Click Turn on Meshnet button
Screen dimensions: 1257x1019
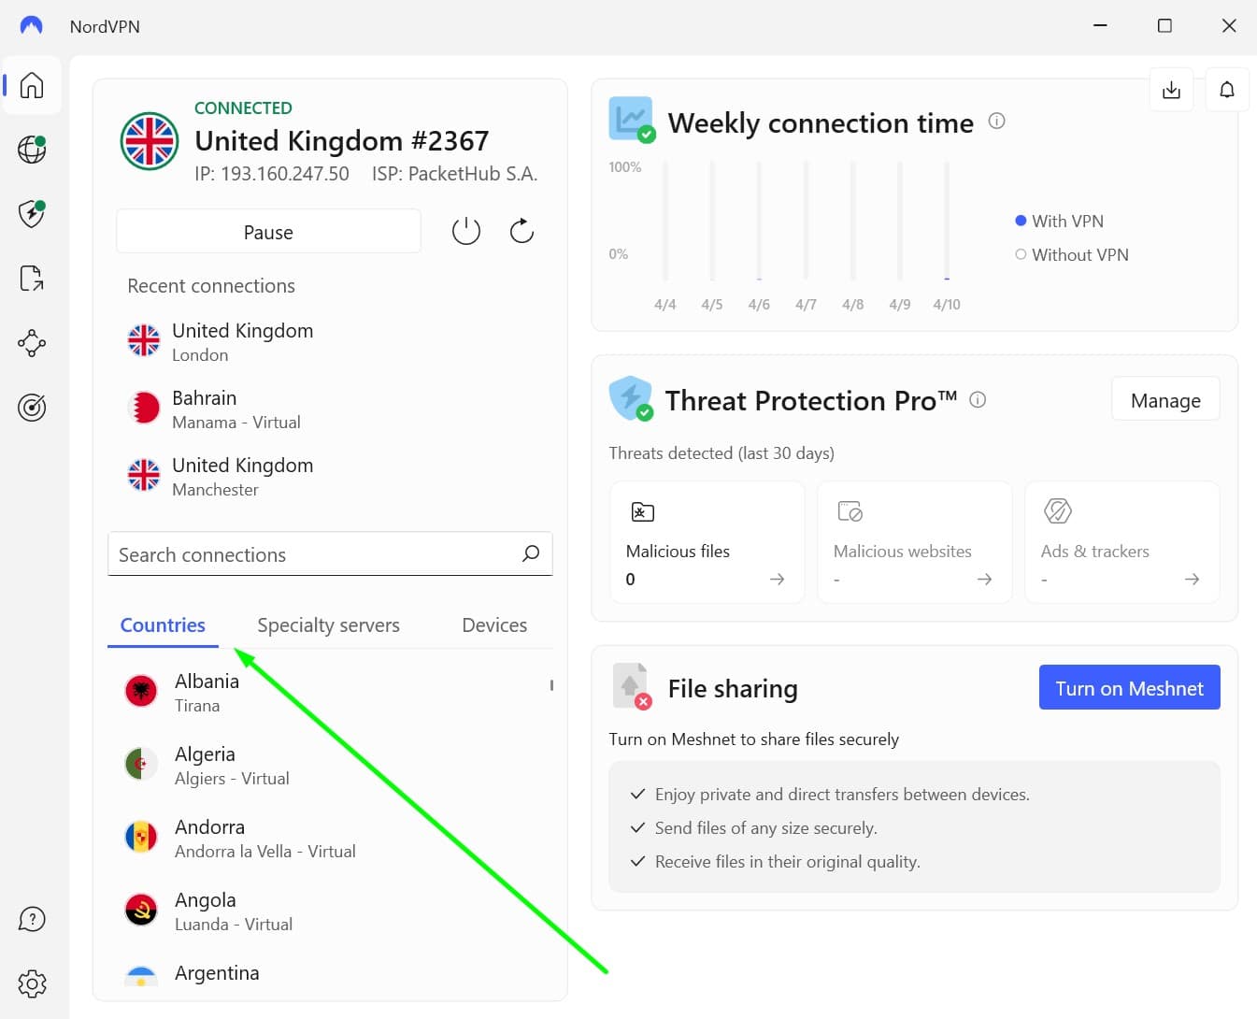pyautogui.click(x=1129, y=688)
